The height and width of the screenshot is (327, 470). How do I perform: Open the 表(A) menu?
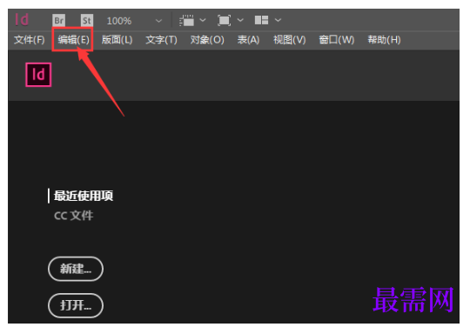248,39
